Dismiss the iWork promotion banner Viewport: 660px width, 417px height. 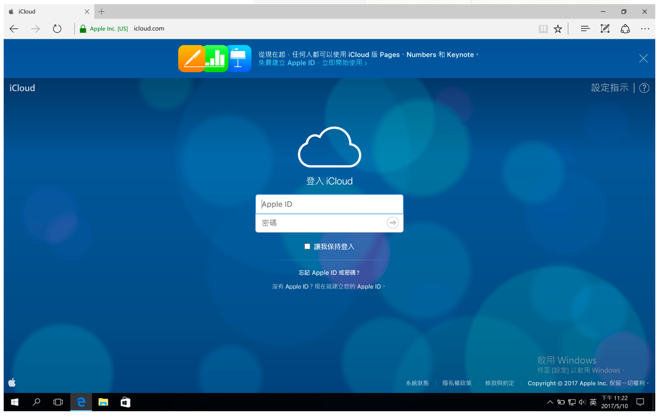tap(644, 58)
